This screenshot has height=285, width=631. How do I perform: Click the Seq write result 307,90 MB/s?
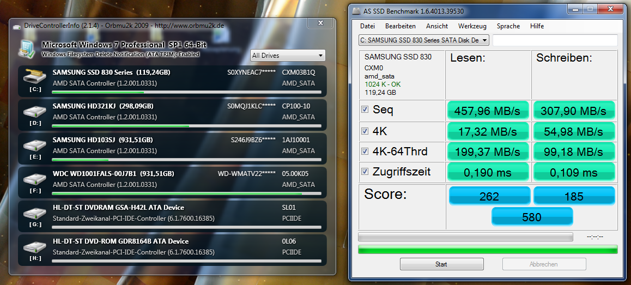click(x=574, y=110)
